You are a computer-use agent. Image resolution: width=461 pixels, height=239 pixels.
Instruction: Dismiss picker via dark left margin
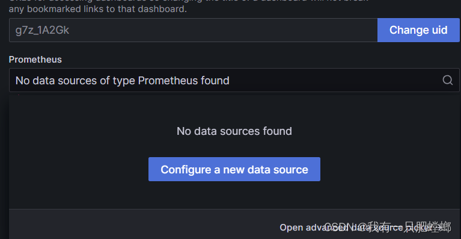pos(4,165)
